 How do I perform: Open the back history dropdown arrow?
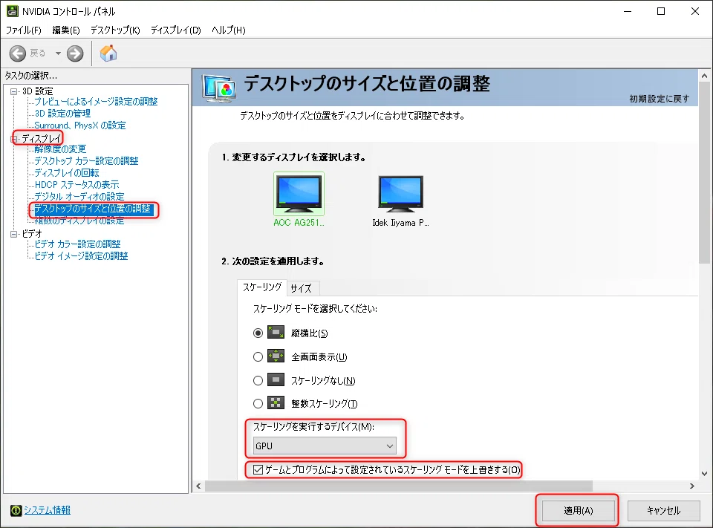pyautogui.click(x=58, y=53)
